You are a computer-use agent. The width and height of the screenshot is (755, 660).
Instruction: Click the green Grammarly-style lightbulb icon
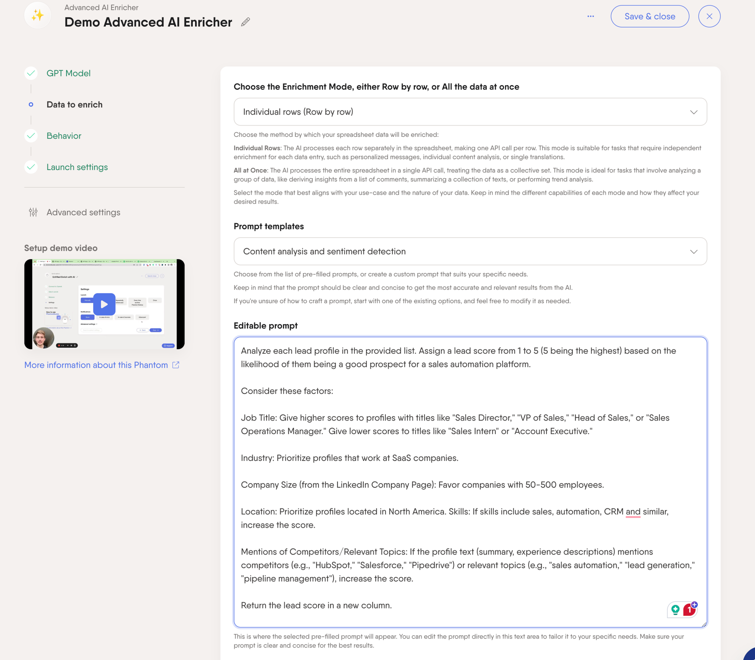tap(675, 610)
